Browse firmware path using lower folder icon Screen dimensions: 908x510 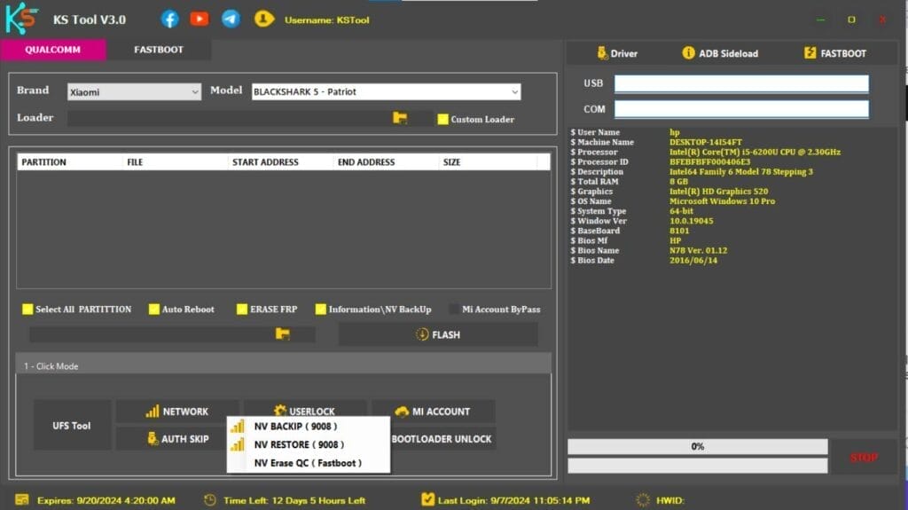(282, 333)
